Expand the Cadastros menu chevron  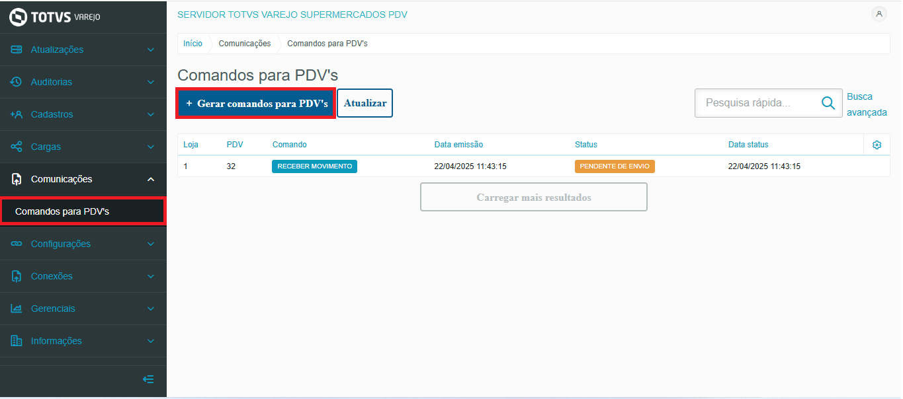[151, 115]
